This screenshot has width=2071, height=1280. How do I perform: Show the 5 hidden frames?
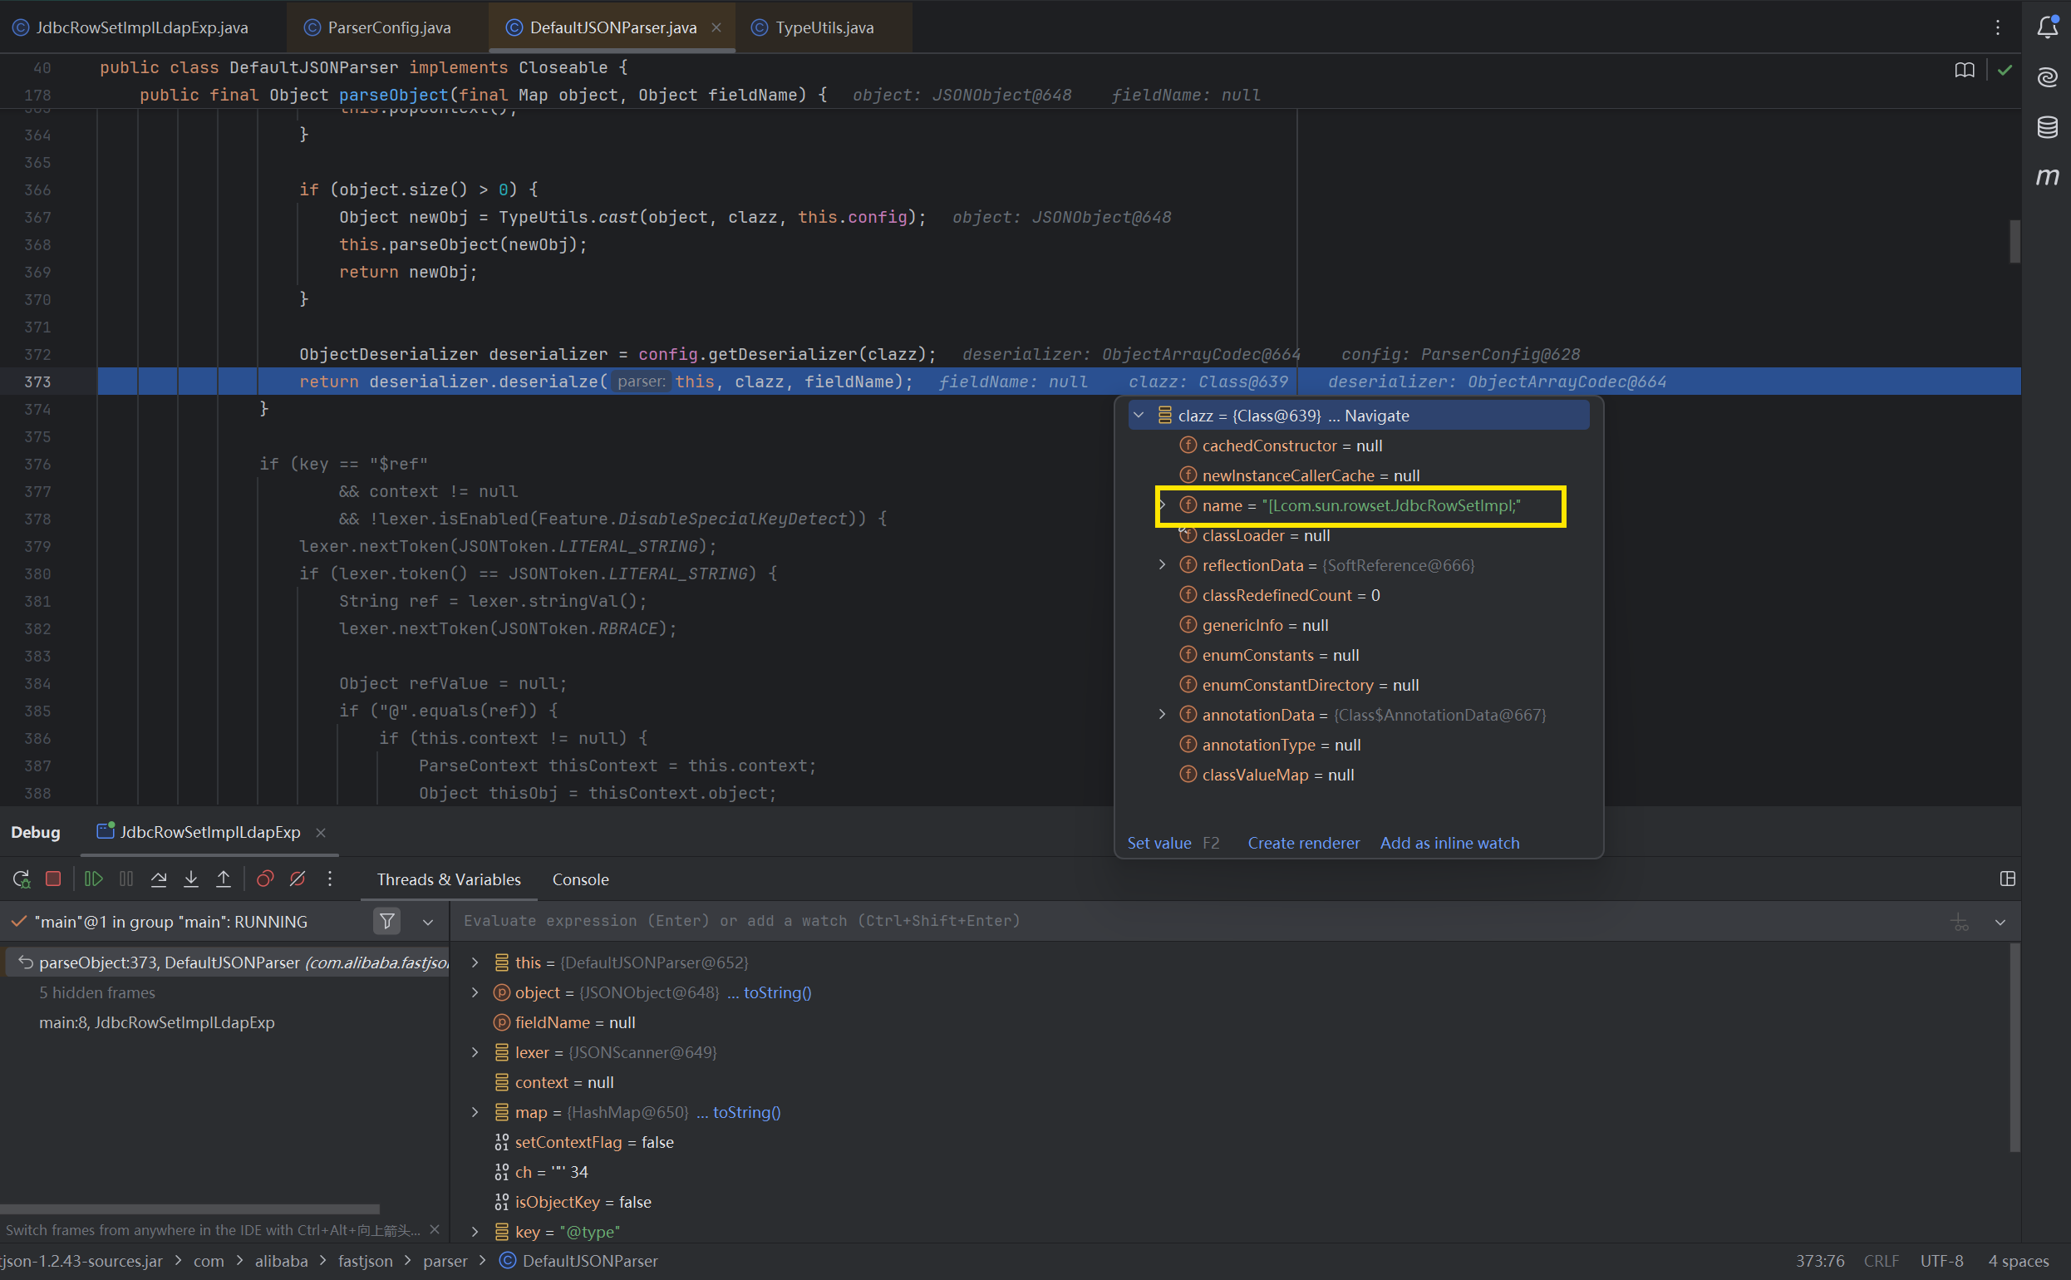click(97, 992)
